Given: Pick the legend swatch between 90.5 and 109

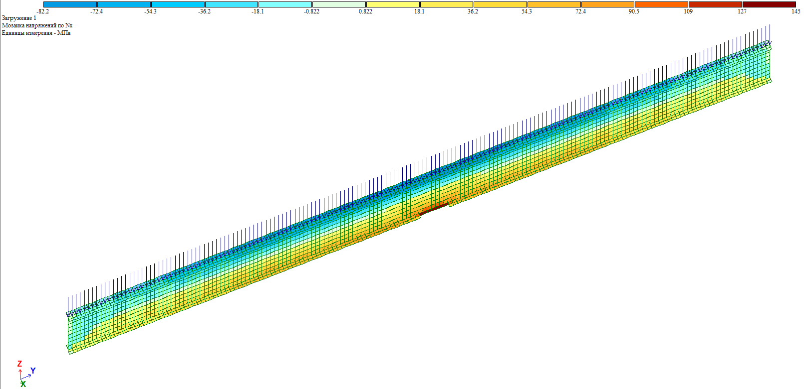Looking at the screenshot, I should [661, 4].
